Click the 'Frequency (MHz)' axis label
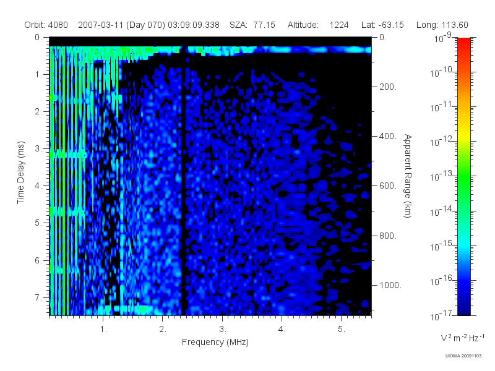This screenshot has height=371, width=495. (x=215, y=342)
